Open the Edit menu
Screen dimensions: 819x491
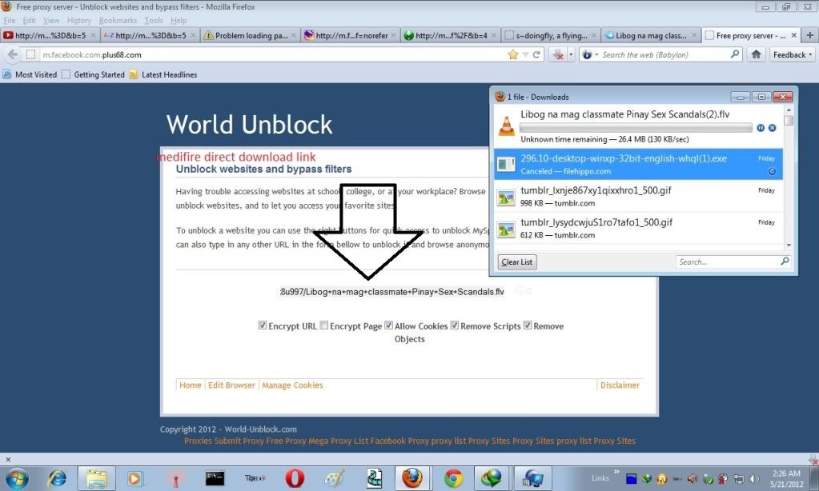point(30,20)
